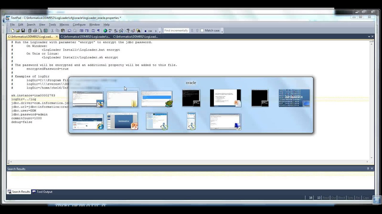This screenshot has width=382, height=214.
Task: Play the macro using triangle icon
Action: [x=156, y=31]
